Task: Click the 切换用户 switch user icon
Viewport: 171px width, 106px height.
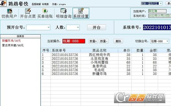Action: 9,13
